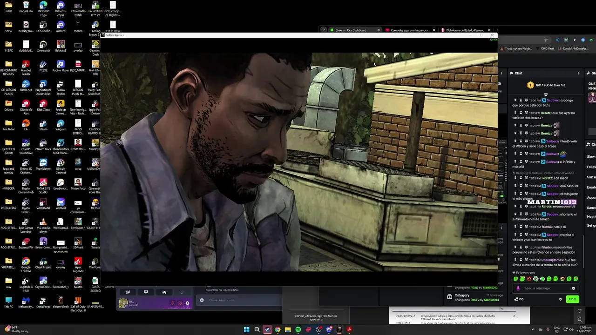The height and width of the screenshot is (335, 596).
Task: Open the Recycle Bin desktop icon
Action: point(26,7)
